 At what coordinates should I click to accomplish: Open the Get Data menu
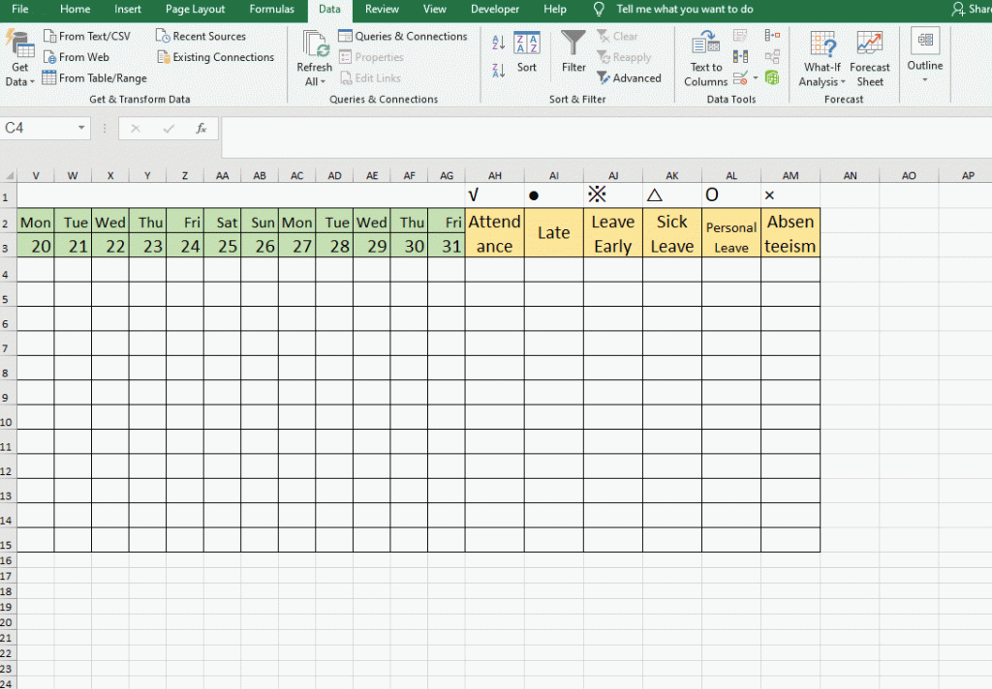(19, 59)
